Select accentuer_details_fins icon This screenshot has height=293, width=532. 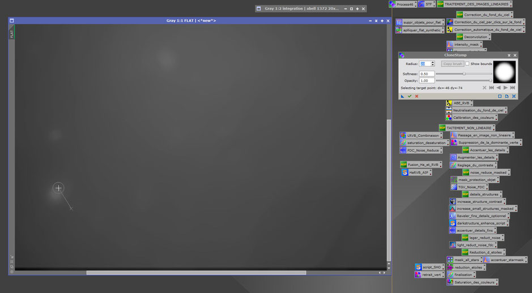pyautogui.click(x=473, y=230)
